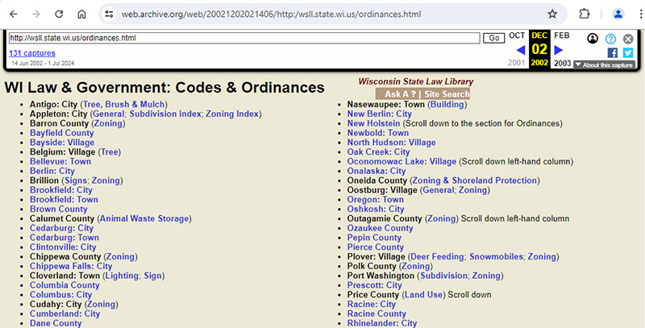The image size is (645, 328).
Task: Open the Wisconsin State Law Library heading
Action: 415,81
